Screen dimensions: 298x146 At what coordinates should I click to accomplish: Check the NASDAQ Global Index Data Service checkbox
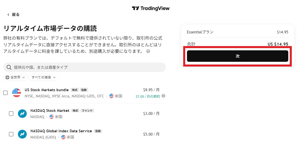(x=11, y=134)
